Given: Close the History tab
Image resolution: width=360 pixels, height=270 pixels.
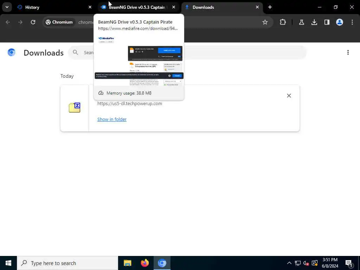Looking at the screenshot, I should point(90,7).
